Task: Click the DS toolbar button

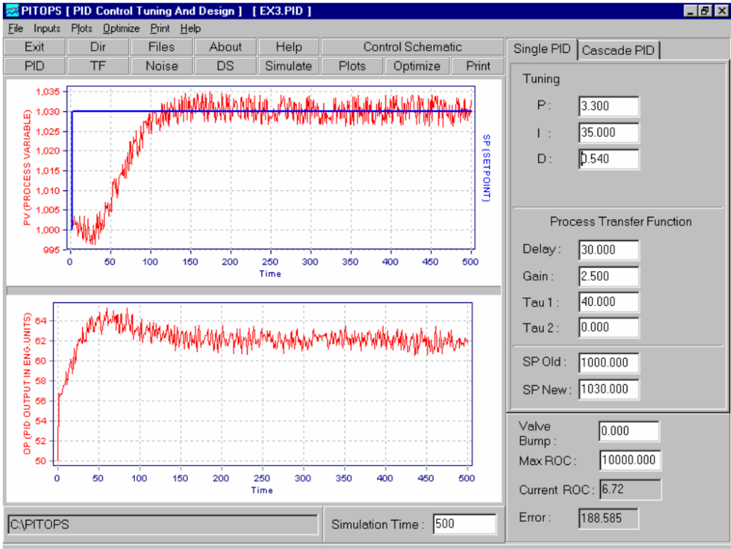Action: 225,66
